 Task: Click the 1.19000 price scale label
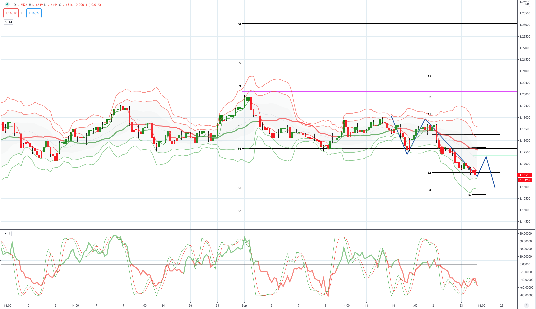pos(525,118)
